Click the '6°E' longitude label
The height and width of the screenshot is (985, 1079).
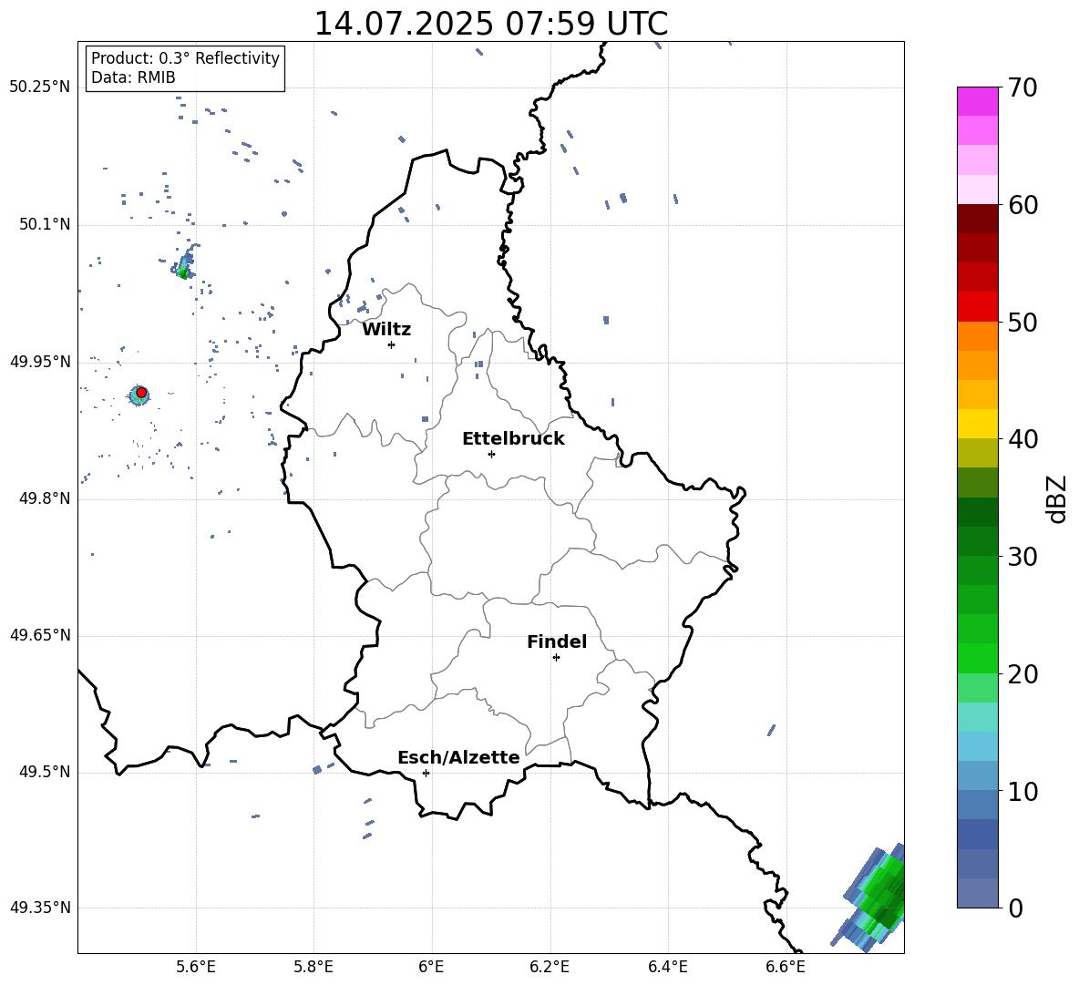[431, 967]
